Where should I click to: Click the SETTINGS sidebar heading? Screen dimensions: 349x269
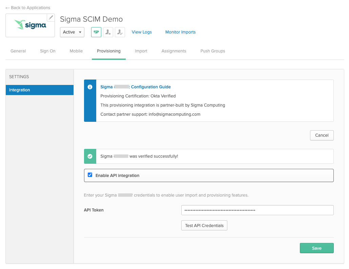click(19, 77)
